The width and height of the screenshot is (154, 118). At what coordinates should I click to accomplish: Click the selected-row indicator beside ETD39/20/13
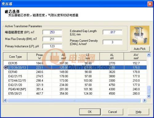pos(6,68)
